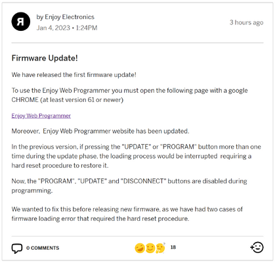The width and height of the screenshot is (275, 263).
Task: Click the hard reset procedure closing paragraph
Action: (x=127, y=214)
